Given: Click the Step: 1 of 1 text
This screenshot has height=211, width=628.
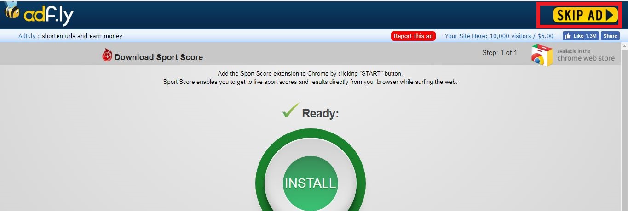Looking at the screenshot, I should 500,53.
